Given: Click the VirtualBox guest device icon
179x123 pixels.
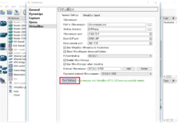Looking at the screenshot, I should click(10, 87).
